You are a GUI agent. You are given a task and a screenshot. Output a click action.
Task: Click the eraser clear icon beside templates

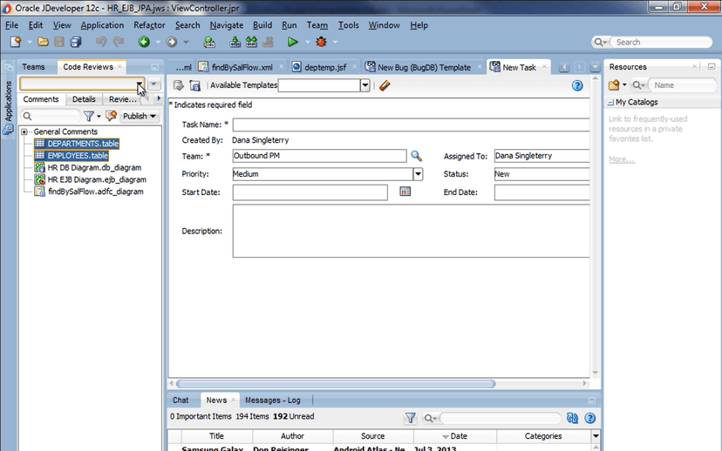pyautogui.click(x=385, y=85)
